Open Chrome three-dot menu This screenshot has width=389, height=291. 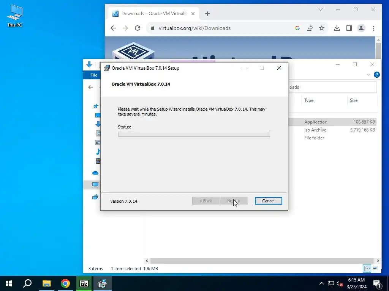373,28
